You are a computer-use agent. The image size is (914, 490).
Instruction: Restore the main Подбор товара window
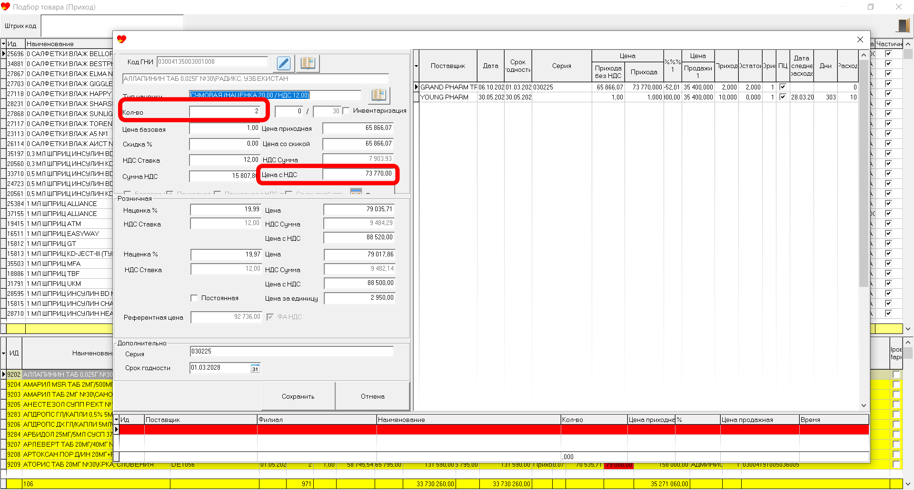click(x=871, y=7)
